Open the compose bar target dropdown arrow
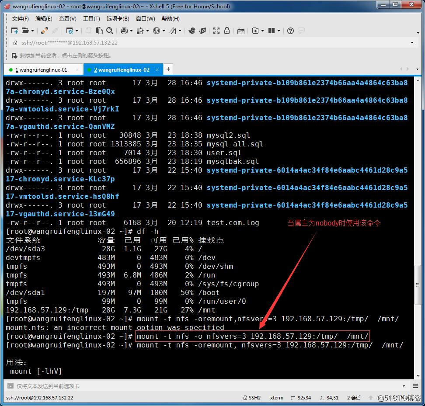The width and height of the screenshot is (425, 406). (x=404, y=386)
